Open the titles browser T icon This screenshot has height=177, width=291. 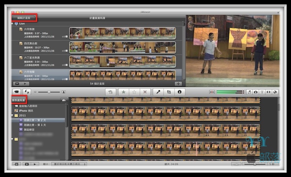262,92
